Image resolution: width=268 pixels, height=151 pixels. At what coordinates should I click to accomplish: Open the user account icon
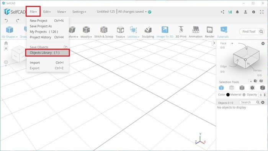coord(245,12)
